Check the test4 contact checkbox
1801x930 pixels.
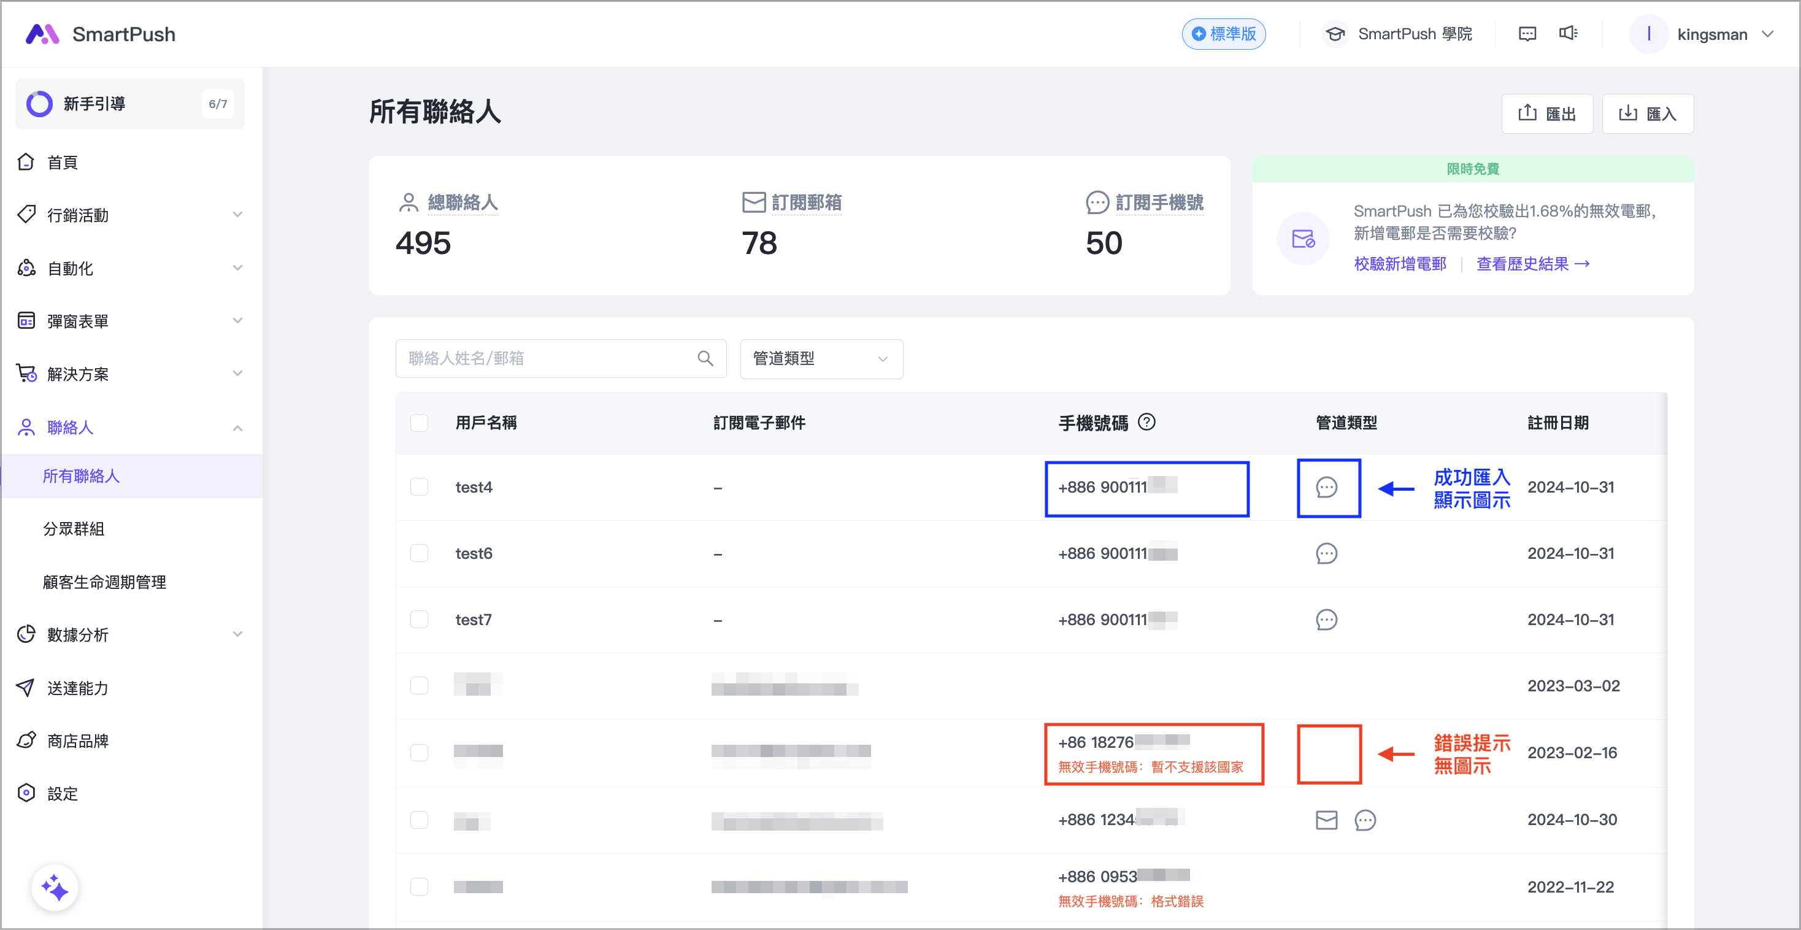coord(419,486)
